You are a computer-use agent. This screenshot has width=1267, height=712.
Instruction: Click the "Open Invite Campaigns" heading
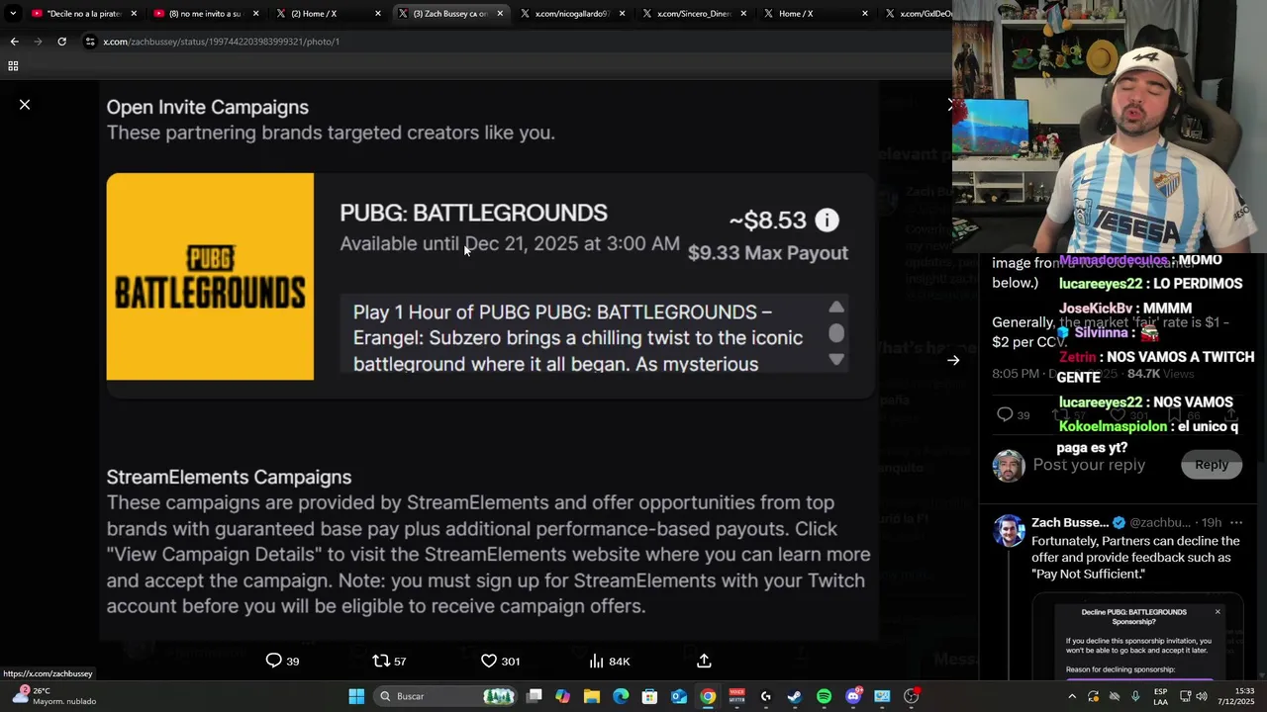tap(208, 107)
